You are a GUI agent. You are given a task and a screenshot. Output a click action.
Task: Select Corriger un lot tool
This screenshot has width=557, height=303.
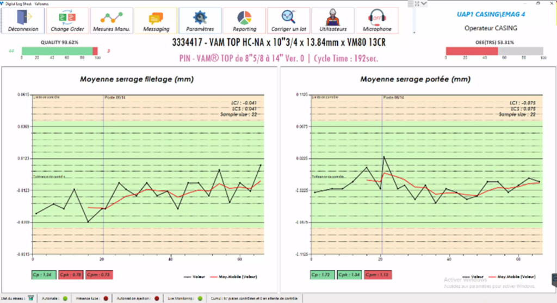click(x=288, y=21)
